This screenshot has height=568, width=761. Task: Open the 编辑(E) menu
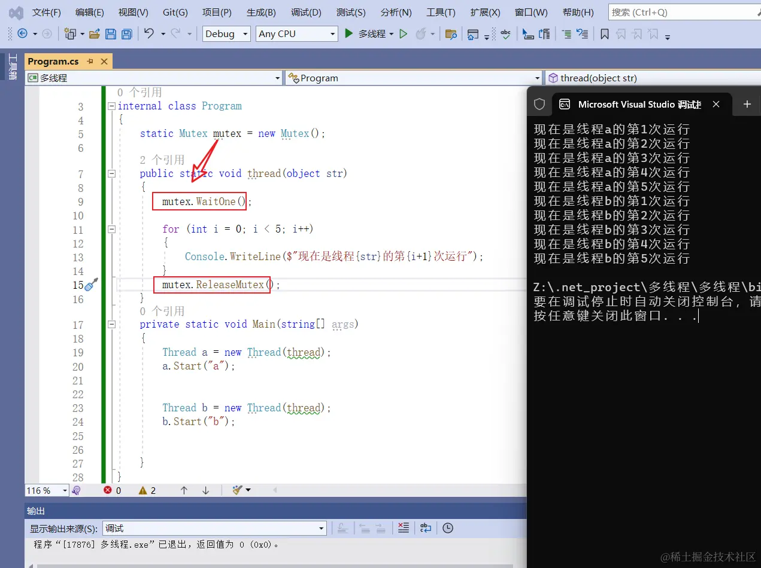pyautogui.click(x=89, y=13)
